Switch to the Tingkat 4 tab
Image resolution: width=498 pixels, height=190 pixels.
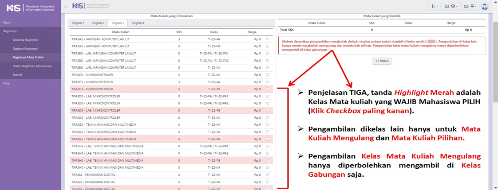tap(138, 23)
